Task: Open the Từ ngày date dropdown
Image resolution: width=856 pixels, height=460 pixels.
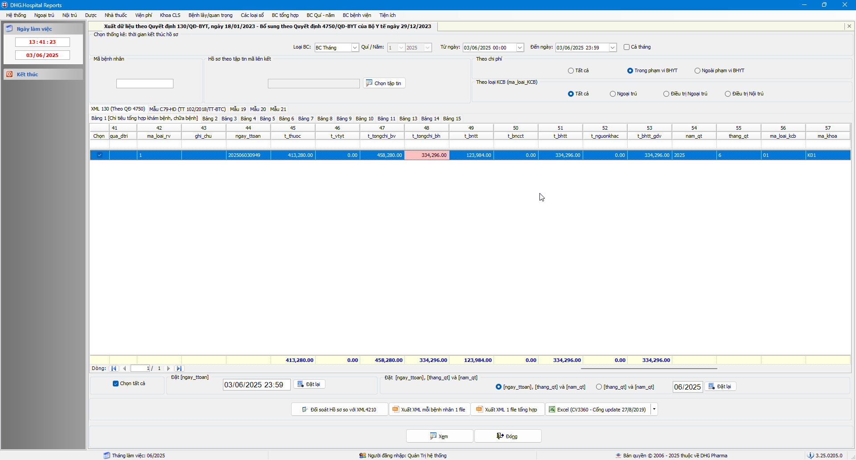Action: [x=519, y=47]
